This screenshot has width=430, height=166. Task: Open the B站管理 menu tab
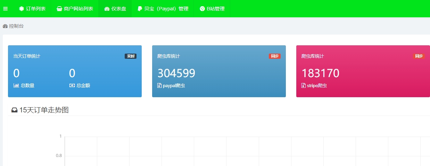(x=212, y=9)
